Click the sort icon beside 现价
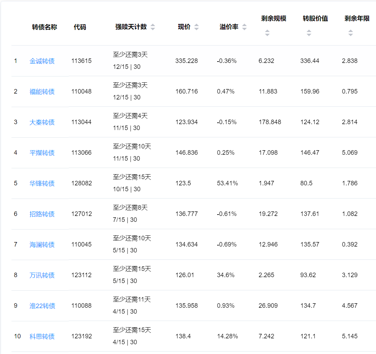This screenshot has width=376, height=354. 197,27
